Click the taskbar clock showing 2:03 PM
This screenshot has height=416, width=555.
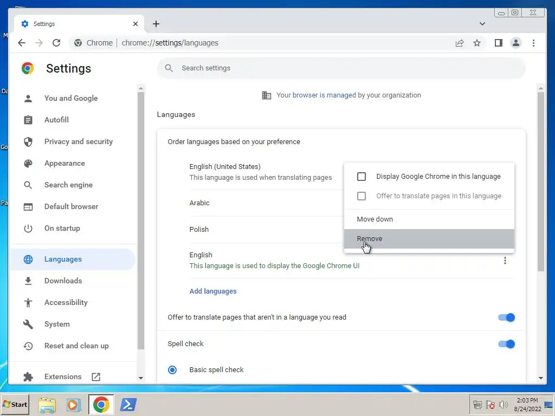point(527,404)
